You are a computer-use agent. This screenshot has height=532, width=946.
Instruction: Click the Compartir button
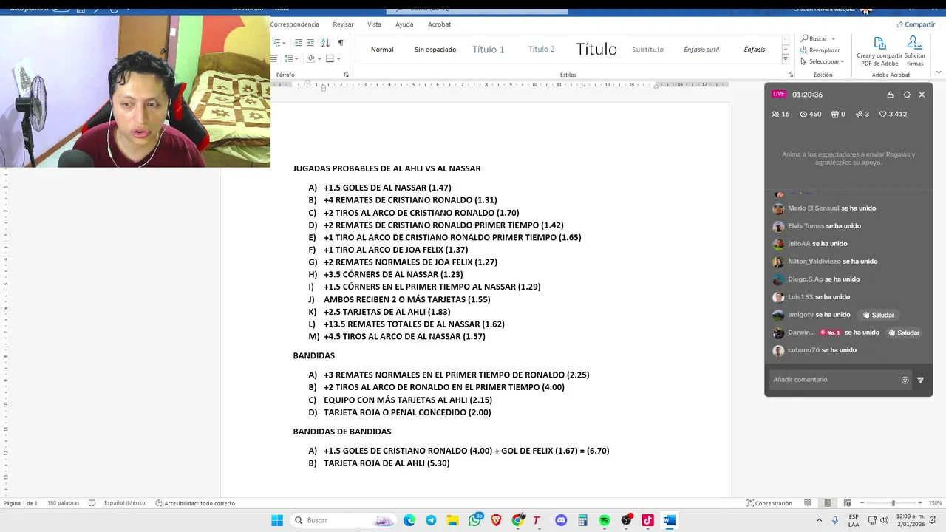click(916, 24)
